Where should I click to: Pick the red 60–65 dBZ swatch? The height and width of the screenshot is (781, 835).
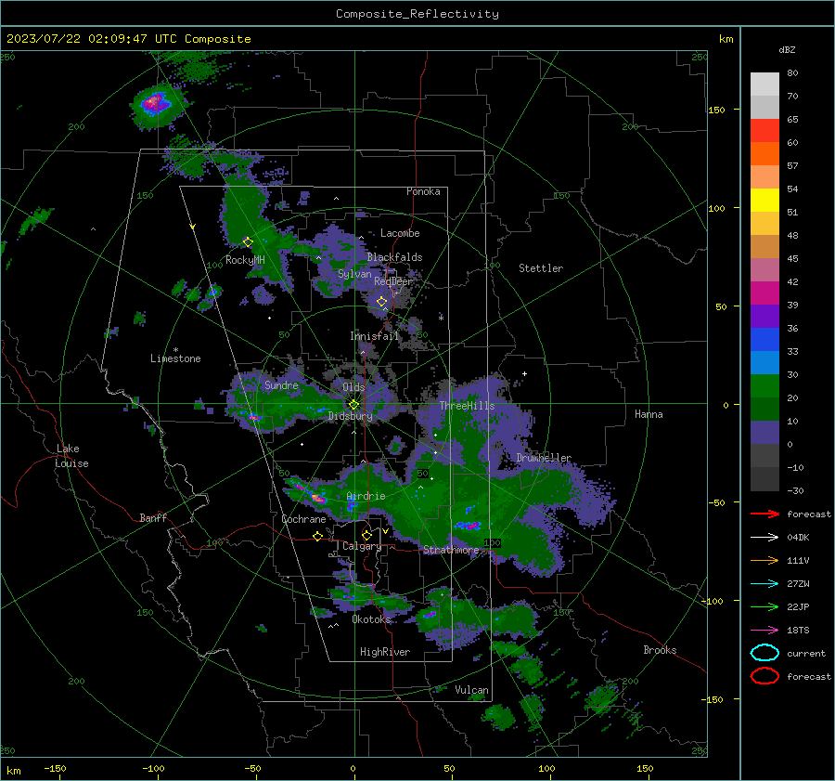(x=764, y=131)
